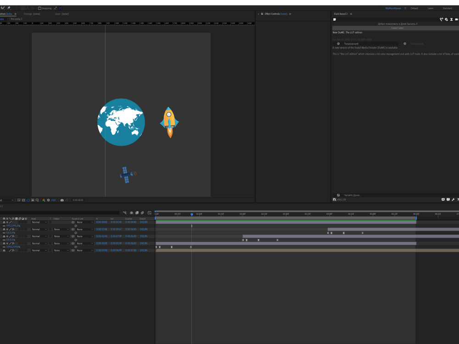The width and height of the screenshot is (459, 344).
Task: Click the Читайте далее link
Action: tap(353, 195)
